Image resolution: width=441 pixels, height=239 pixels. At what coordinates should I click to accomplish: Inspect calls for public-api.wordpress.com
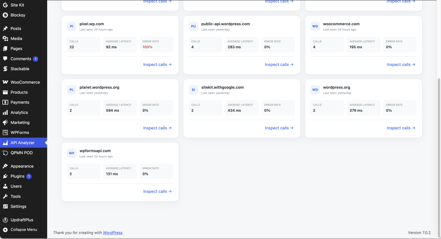pos(279,65)
